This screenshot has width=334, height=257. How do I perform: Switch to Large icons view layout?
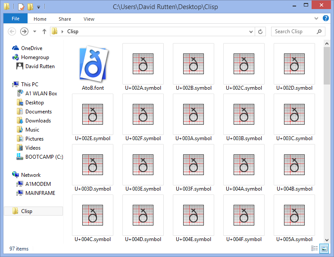(x=323, y=248)
